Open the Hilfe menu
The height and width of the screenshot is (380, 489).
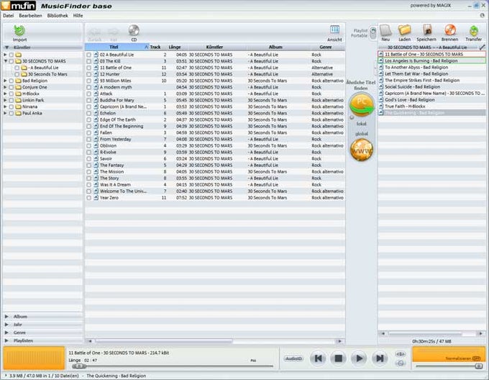coord(78,15)
